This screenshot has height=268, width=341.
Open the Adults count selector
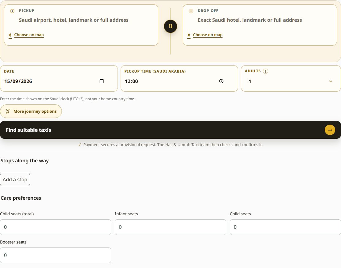[291, 81]
